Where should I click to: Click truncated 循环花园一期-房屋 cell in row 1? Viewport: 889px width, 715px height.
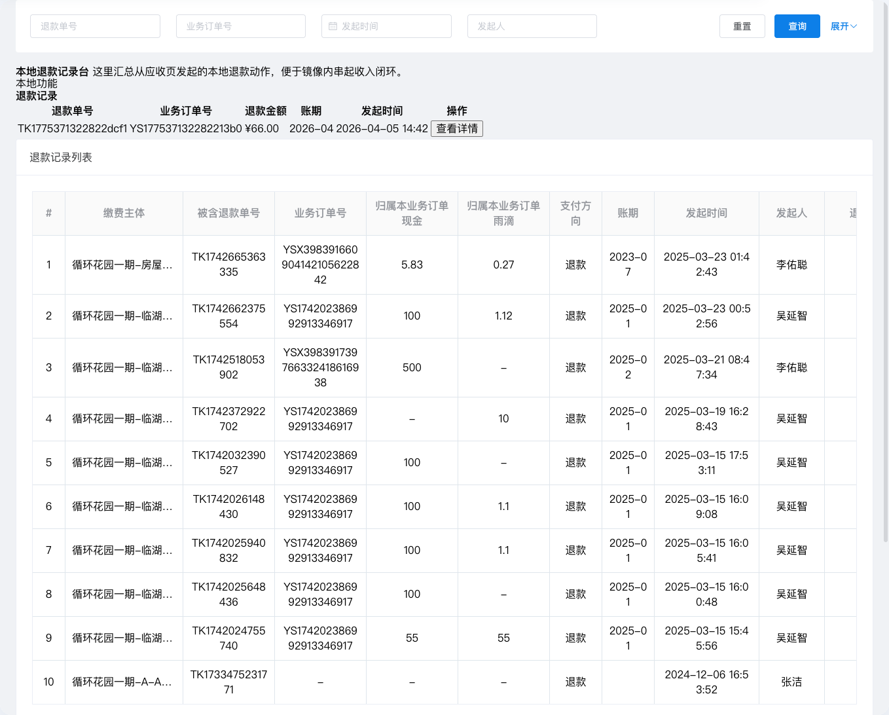pyautogui.click(x=122, y=265)
